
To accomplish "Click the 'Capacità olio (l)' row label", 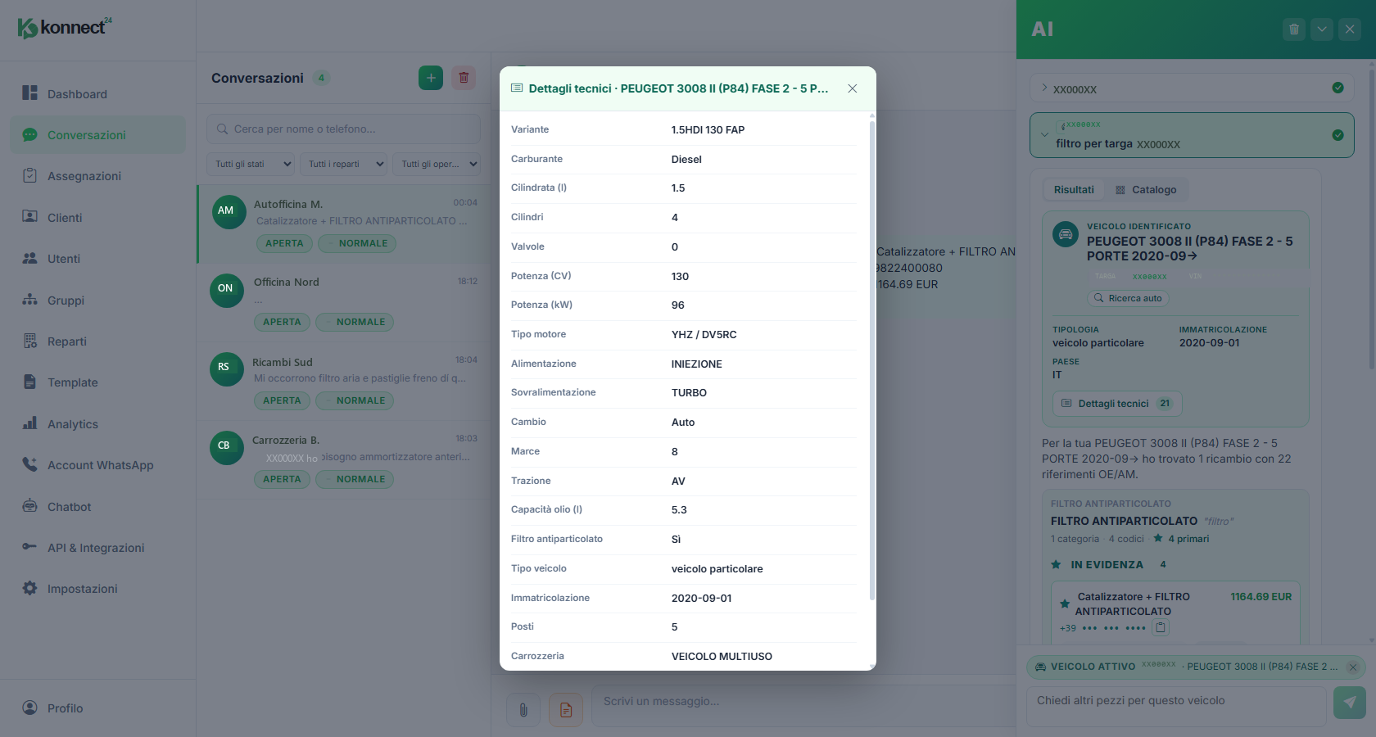I will point(546,509).
